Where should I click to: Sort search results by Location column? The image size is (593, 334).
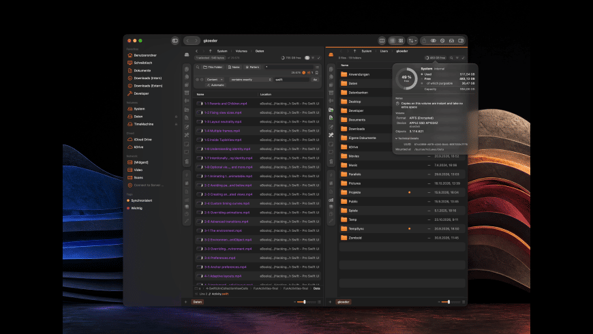pyautogui.click(x=266, y=94)
